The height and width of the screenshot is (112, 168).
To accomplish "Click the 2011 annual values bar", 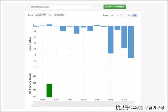I will [x=76, y=30].
